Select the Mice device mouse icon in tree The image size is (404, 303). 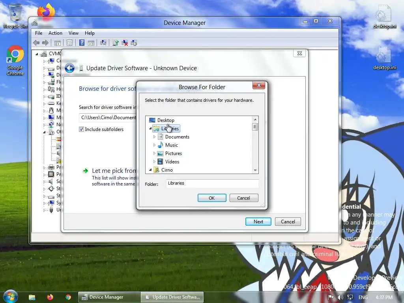click(x=51, y=110)
